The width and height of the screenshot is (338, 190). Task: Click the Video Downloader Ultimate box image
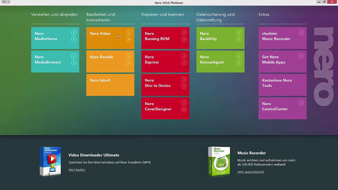[50, 161]
